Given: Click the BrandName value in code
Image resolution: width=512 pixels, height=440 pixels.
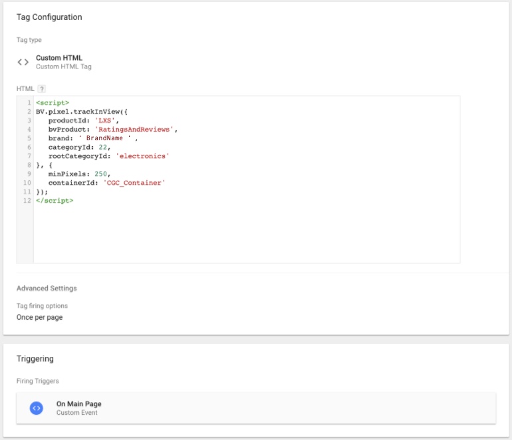Looking at the screenshot, I should point(104,138).
